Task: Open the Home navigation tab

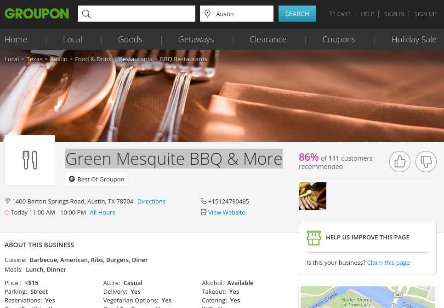Action: click(x=16, y=40)
